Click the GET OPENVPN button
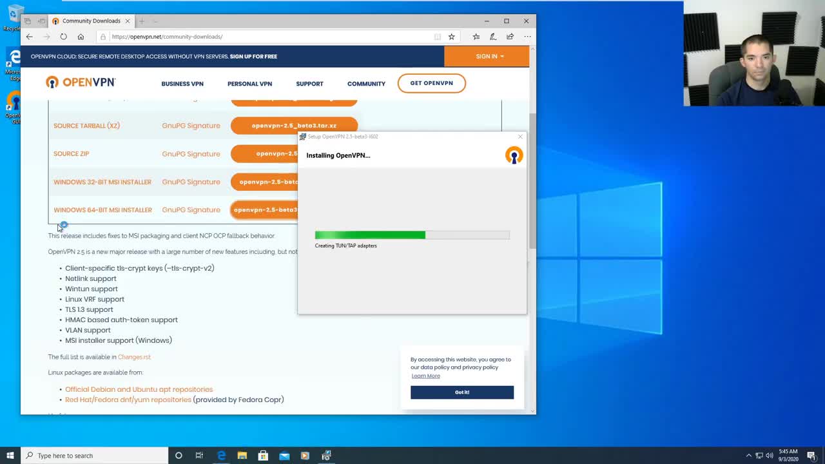This screenshot has height=464, width=825. pyautogui.click(x=432, y=83)
